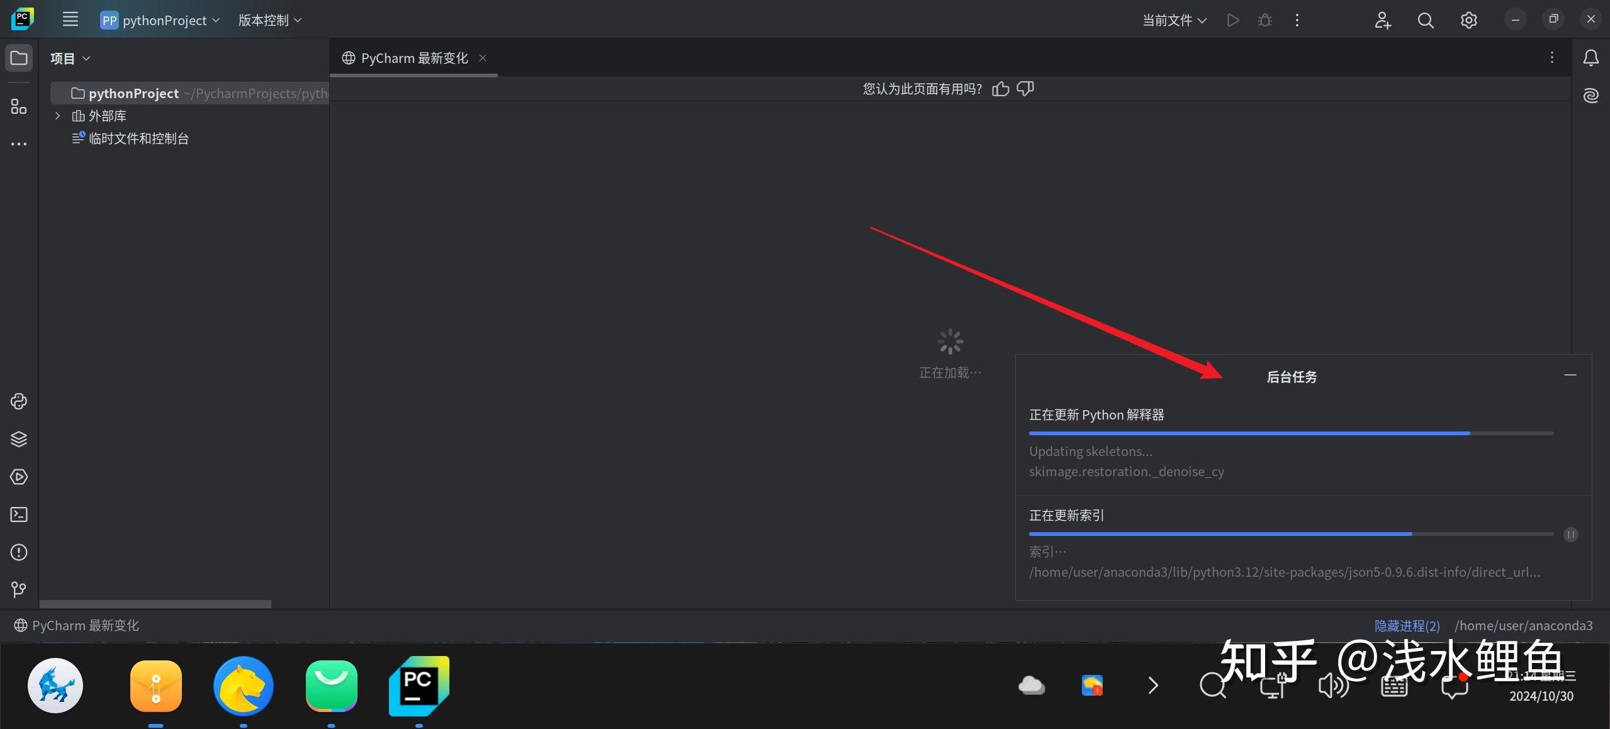The image size is (1610, 729).
Task: Open the 版本控制 dropdown menu
Action: (x=270, y=20)
